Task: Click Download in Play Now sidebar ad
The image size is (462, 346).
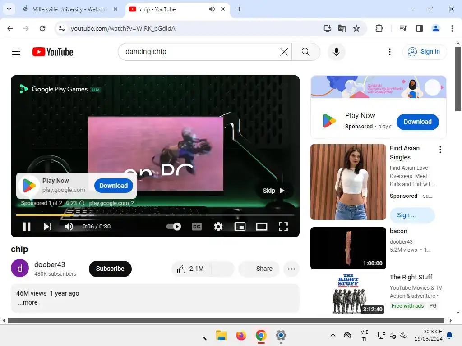Action: tap(417, 122)
